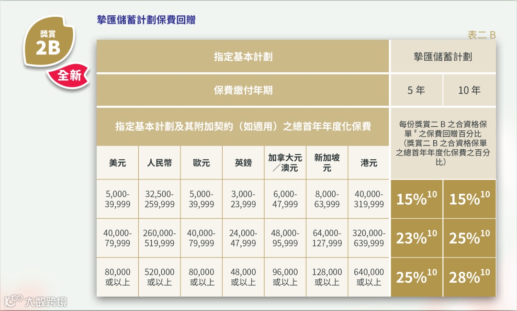Screen dimensions: 517x311
Task: Click the 320,000-639,999 cell
Action: point(369,238)
